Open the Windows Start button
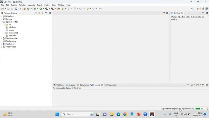 [x=57, y=114]
